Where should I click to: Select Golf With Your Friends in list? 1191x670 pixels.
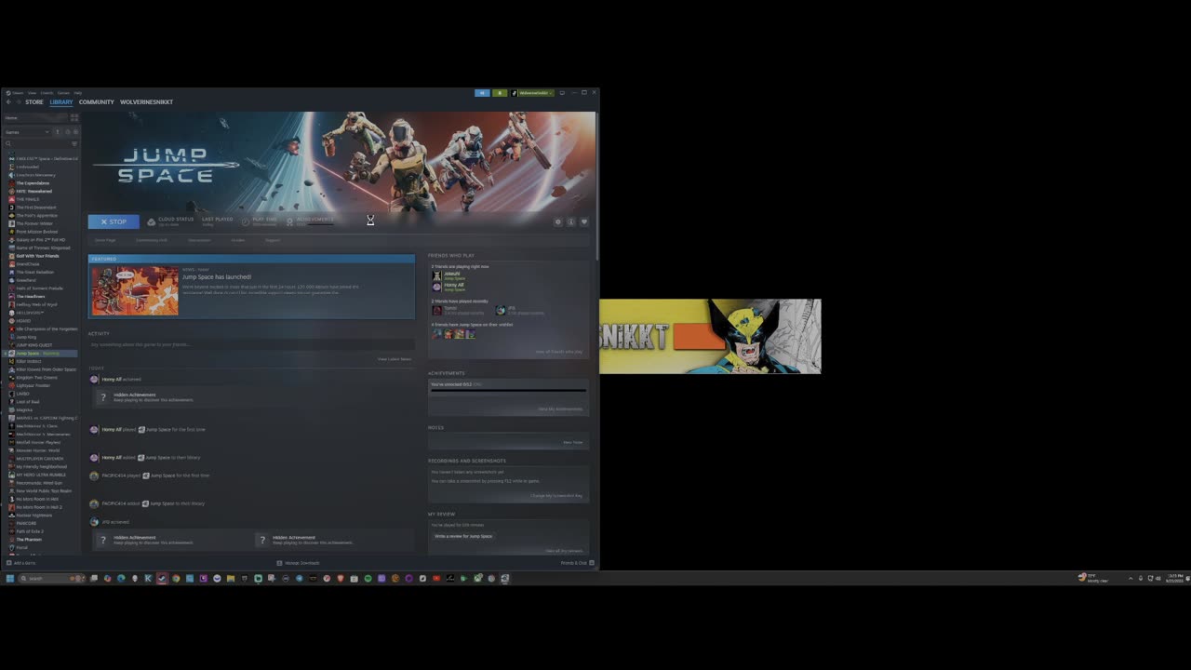pos(37,256)
